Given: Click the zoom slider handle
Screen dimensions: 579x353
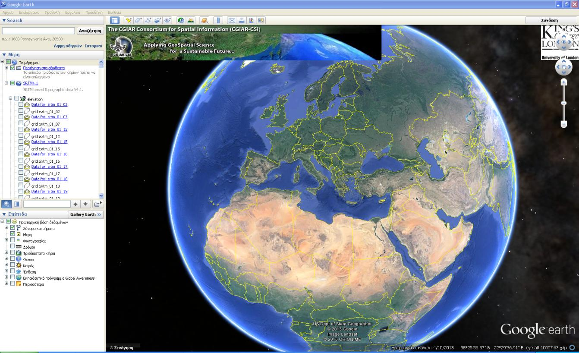Looking at the screenshot, I should click(x=563, y=103).
